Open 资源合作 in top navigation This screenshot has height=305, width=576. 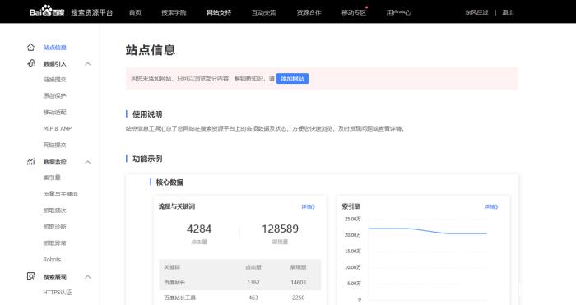point(309,12)
